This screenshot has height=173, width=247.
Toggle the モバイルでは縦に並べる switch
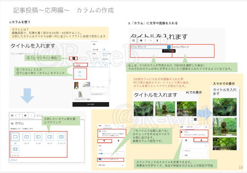point(100,159)
